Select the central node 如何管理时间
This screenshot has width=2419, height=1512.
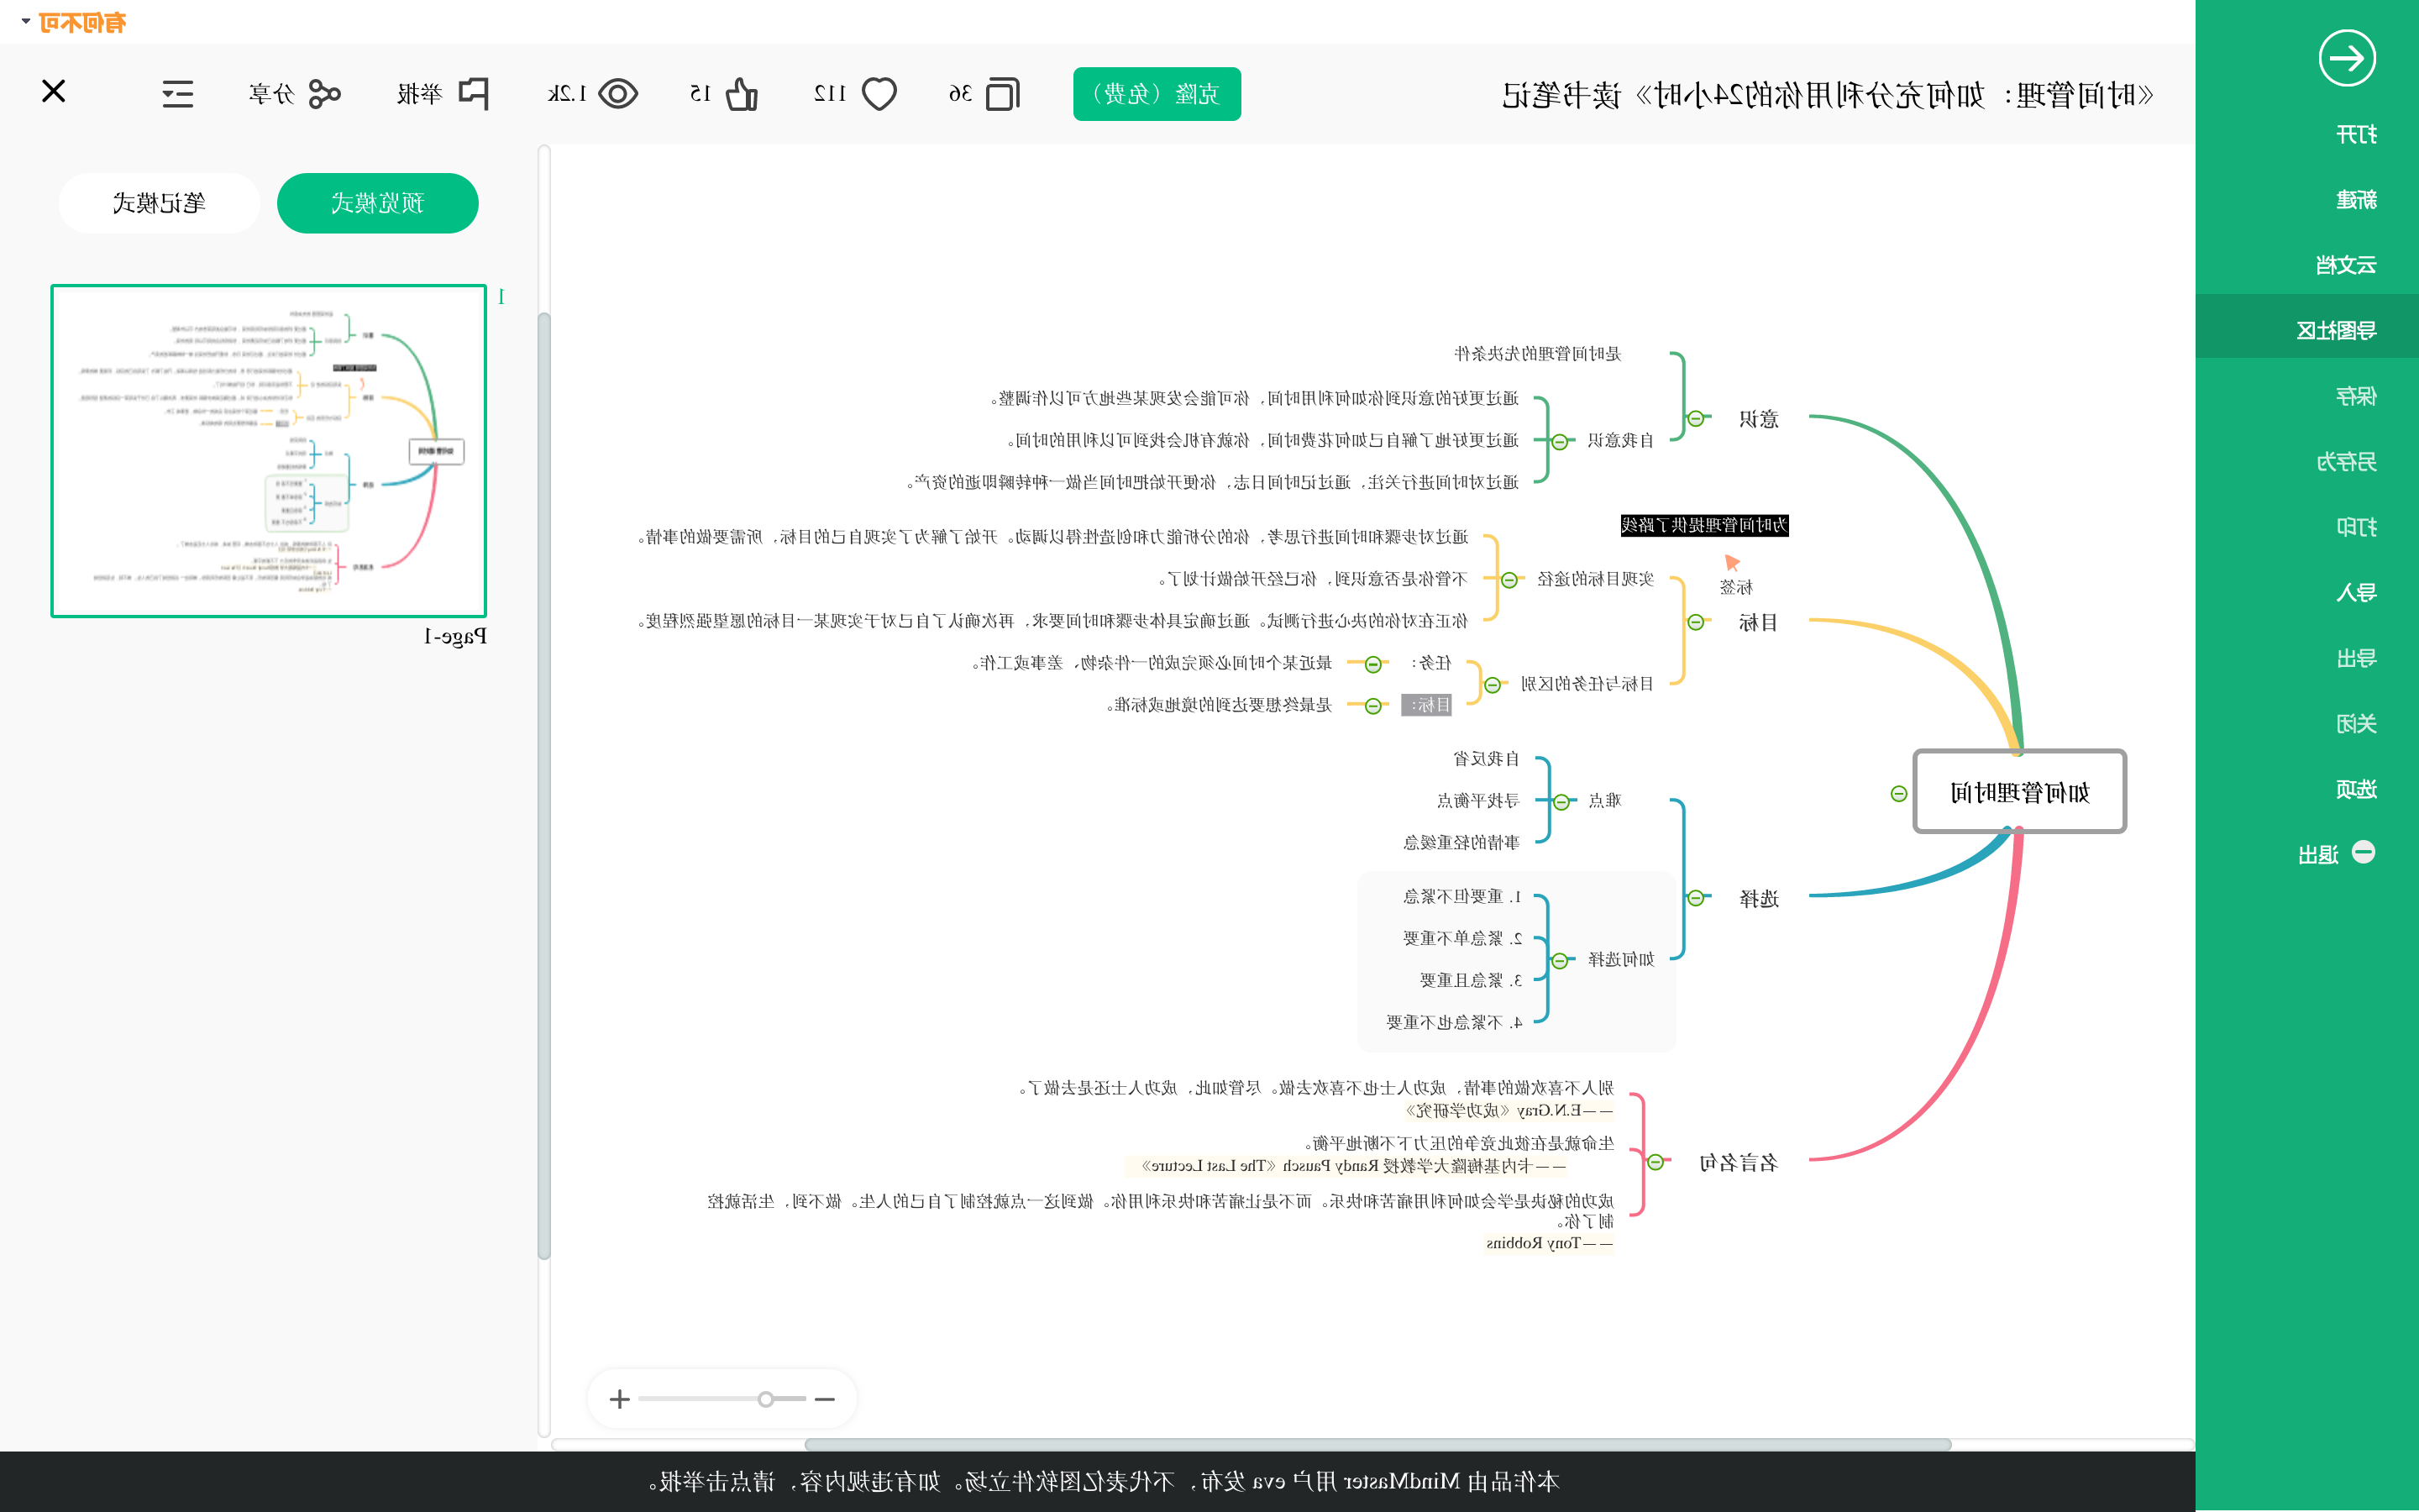2020,791
